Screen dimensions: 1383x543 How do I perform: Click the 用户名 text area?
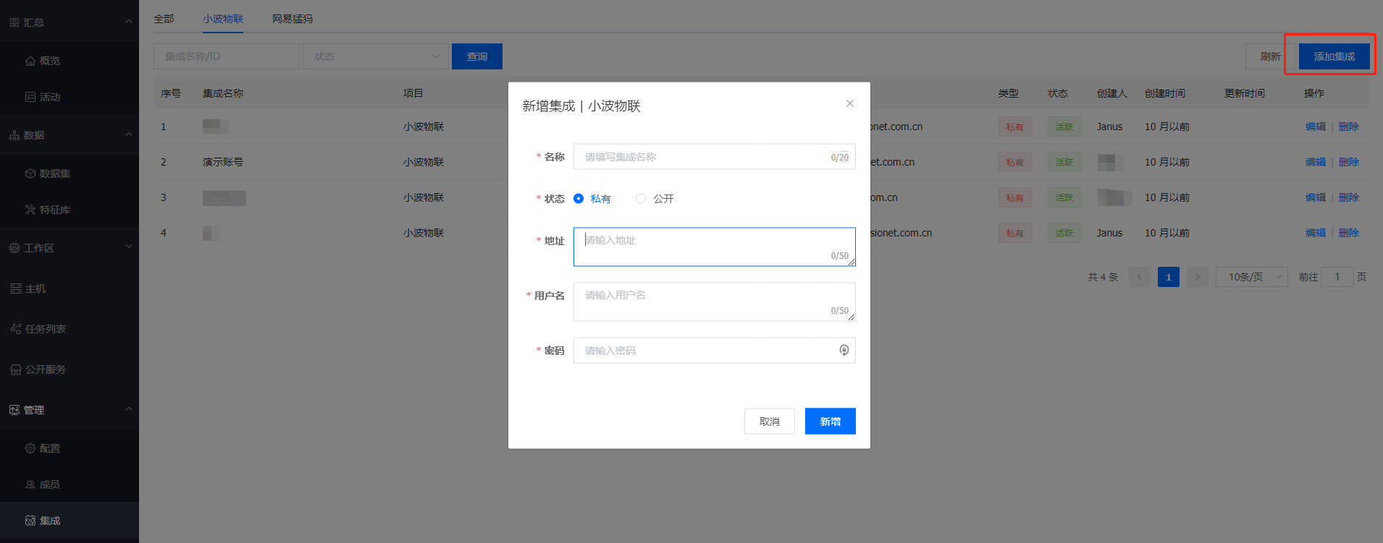click(715, 302)
